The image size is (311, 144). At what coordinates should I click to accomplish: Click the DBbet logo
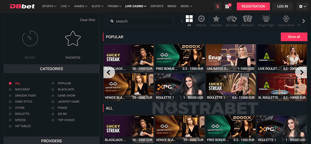click(22, 6)
